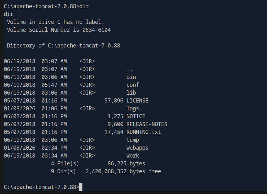Viewport: 267px width, 194px height.
Task: Select the lib folder name
Action: 131,93
